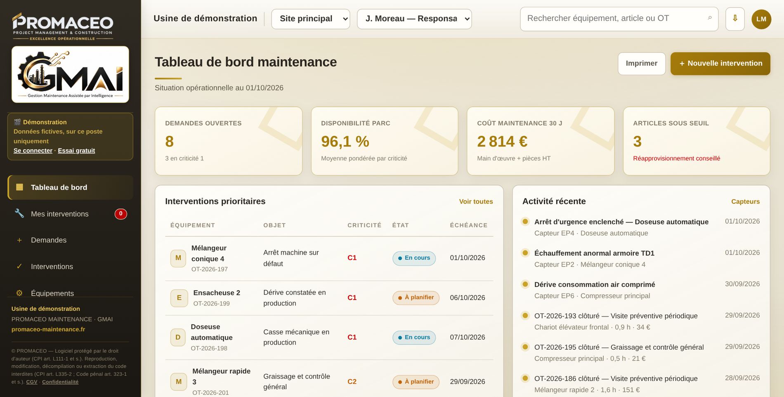784x397 pixels.
Task: Open the Demandes ouvertes card
Action: 229,141
